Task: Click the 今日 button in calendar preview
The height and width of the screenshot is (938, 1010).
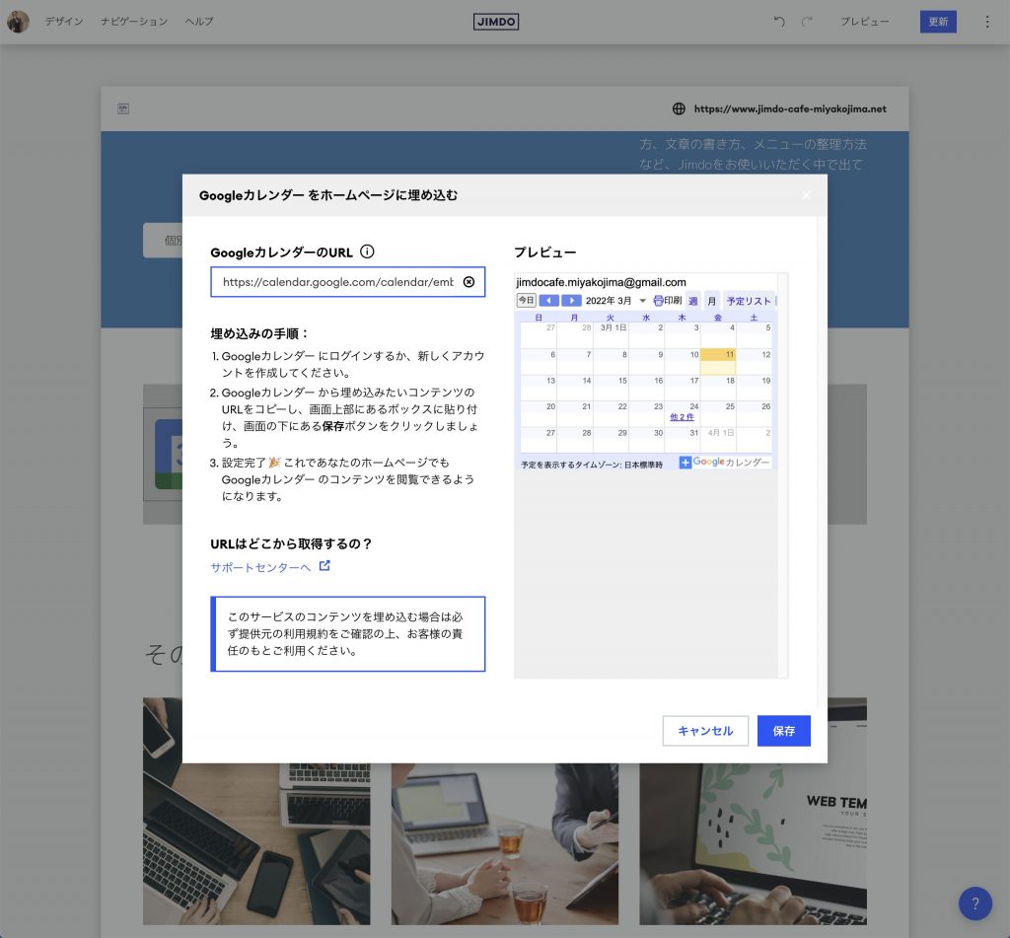Action: click(527, 300)
